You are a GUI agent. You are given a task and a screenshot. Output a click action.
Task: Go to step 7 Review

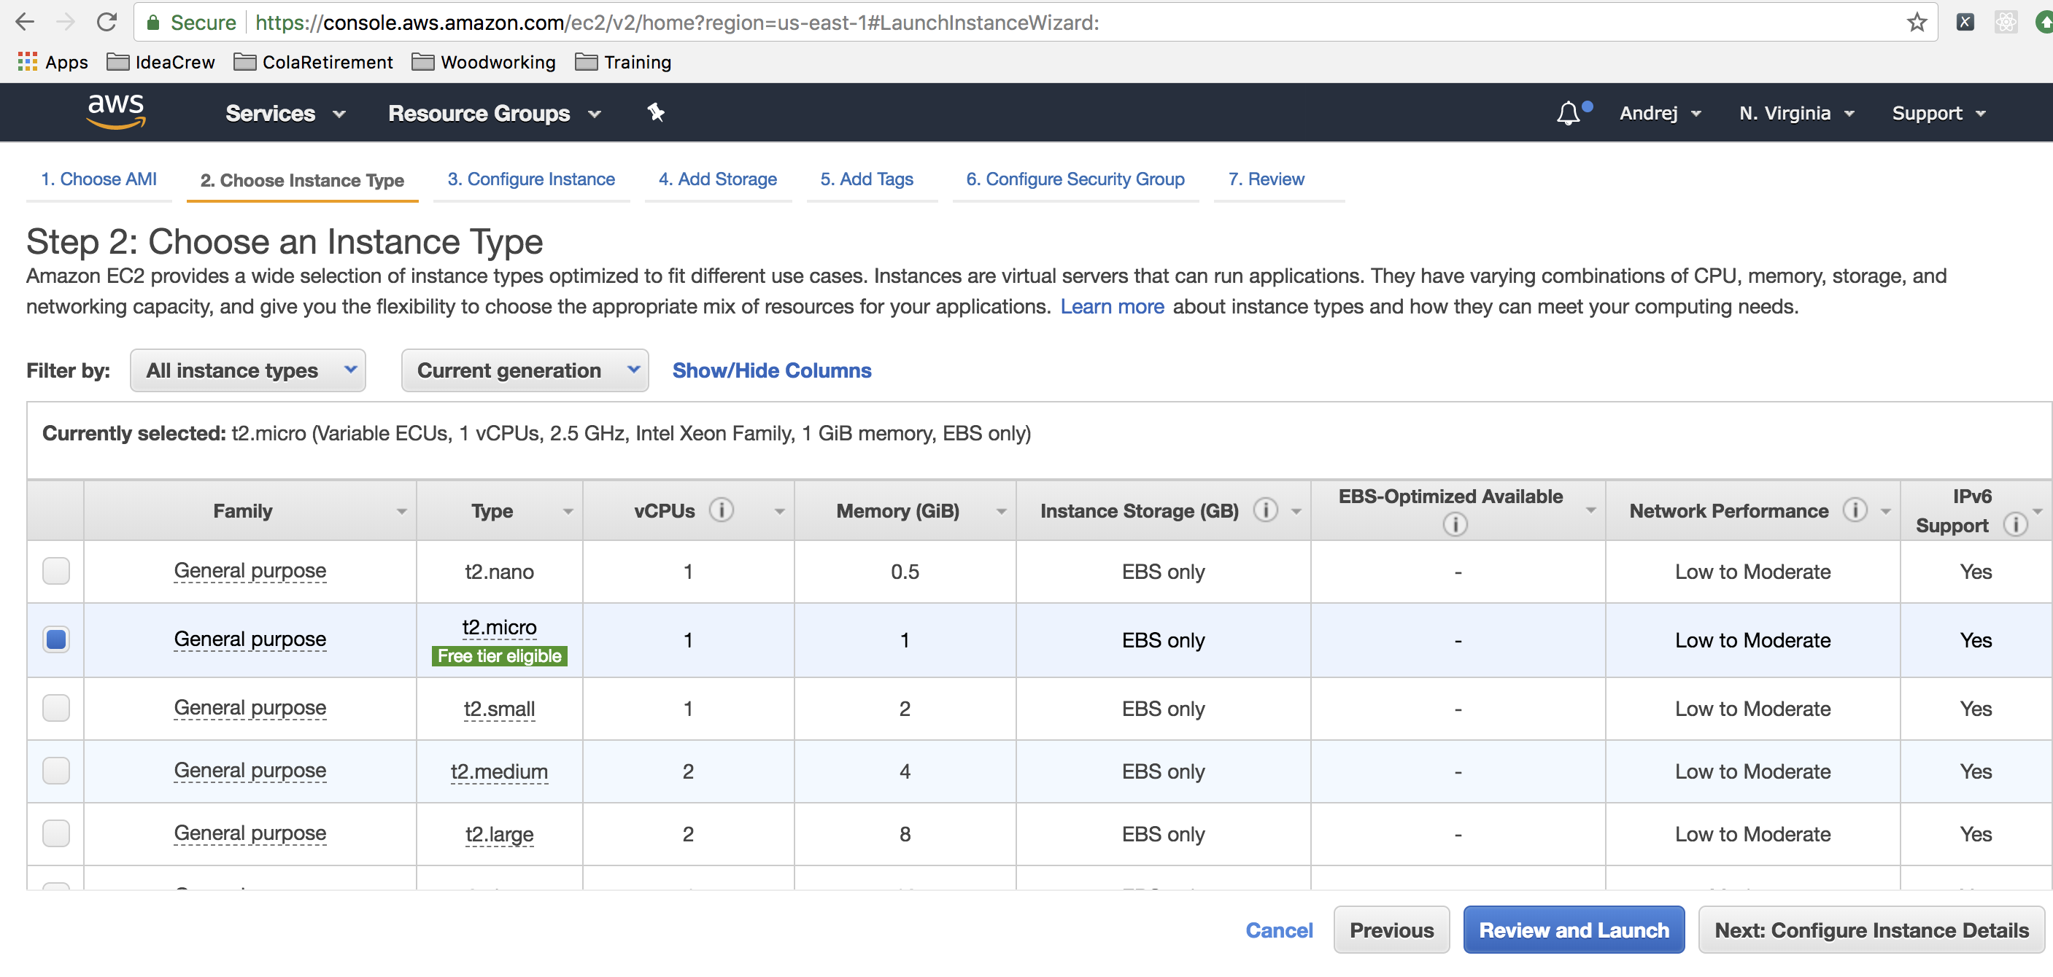tap(1266, 179)
